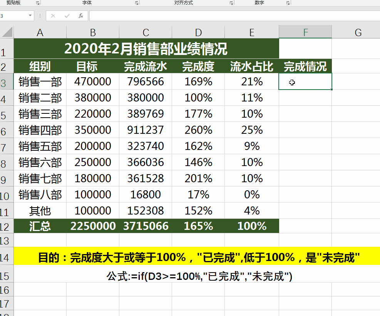This screenshot has width=380, height=316.
Task: Click the 销售七部 cell
Action: 40,178
